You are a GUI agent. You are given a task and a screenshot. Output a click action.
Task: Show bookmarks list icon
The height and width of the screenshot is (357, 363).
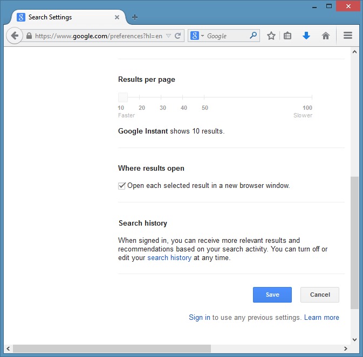coord(287,36)
